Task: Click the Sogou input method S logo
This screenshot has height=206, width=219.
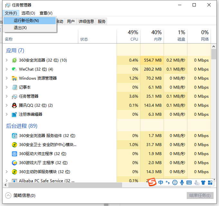Action: click(152, 182)
